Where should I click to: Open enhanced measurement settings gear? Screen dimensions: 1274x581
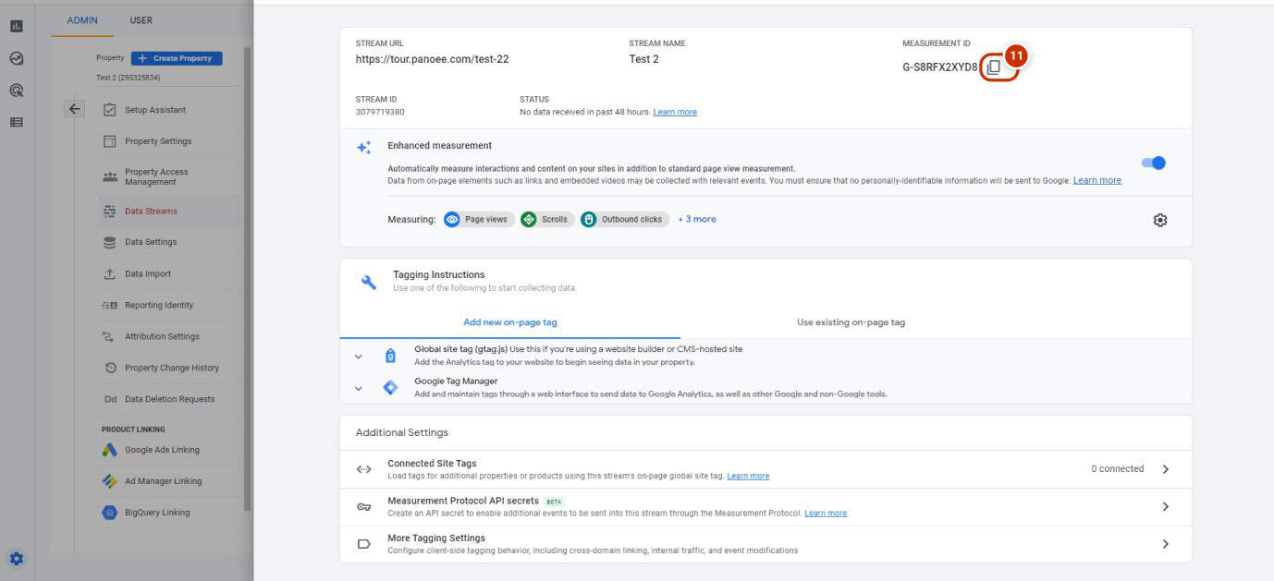pos(1160,220)
